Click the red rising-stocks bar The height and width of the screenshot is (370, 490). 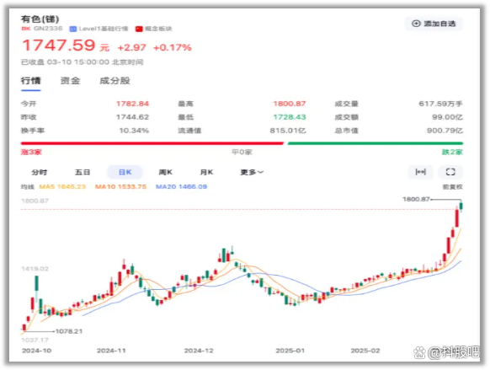pyautogui.click(x=152, y=143)
